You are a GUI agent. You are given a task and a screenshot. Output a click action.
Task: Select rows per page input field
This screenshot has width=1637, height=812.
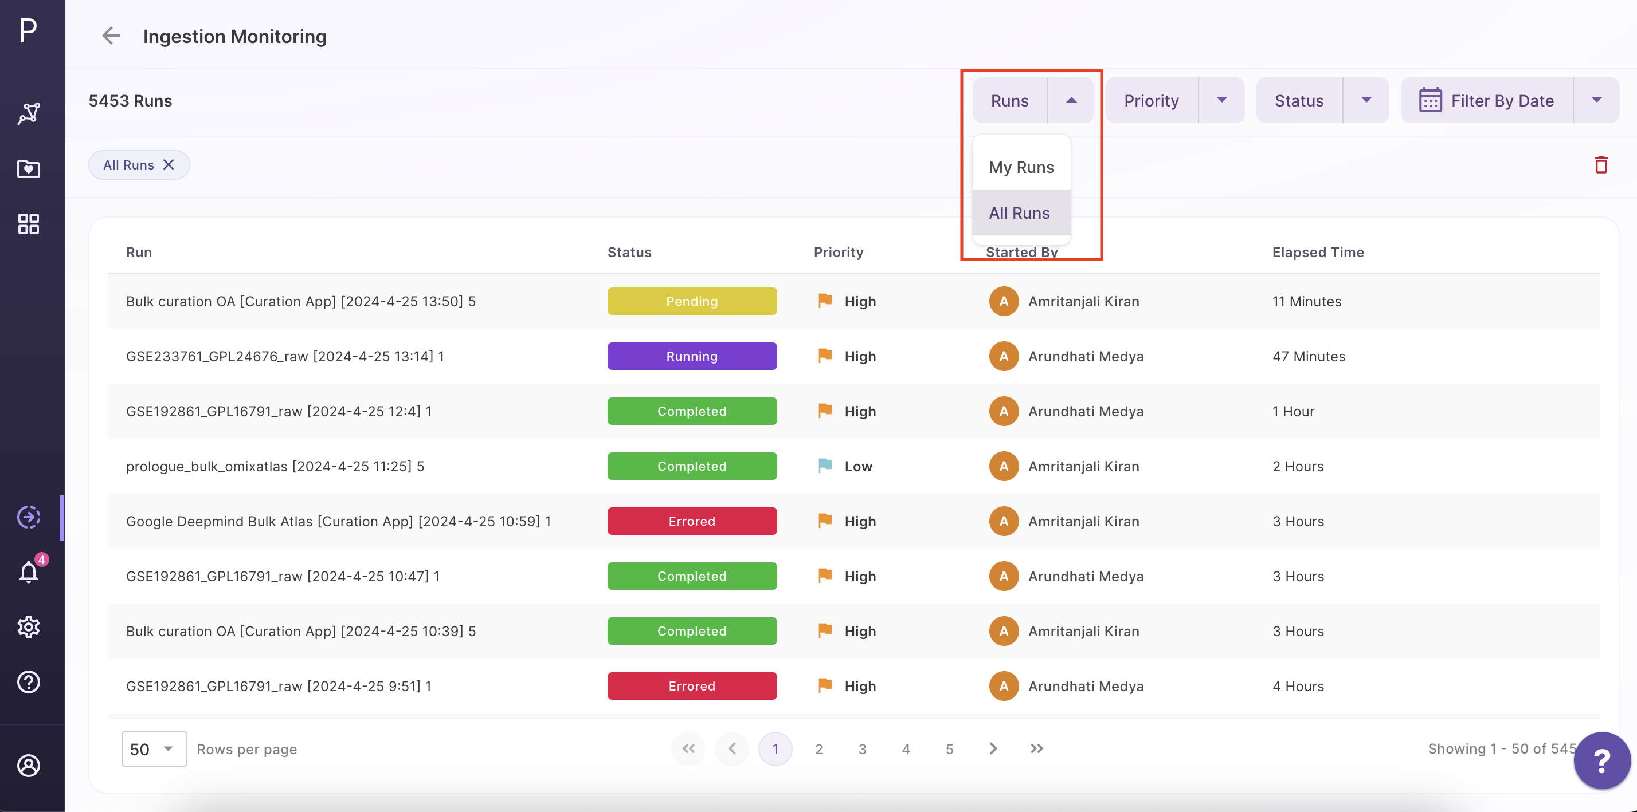click(150, 747)
